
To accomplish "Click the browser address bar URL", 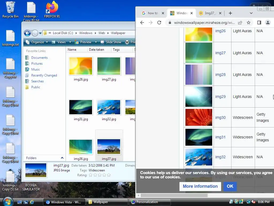I will [204, 23].
